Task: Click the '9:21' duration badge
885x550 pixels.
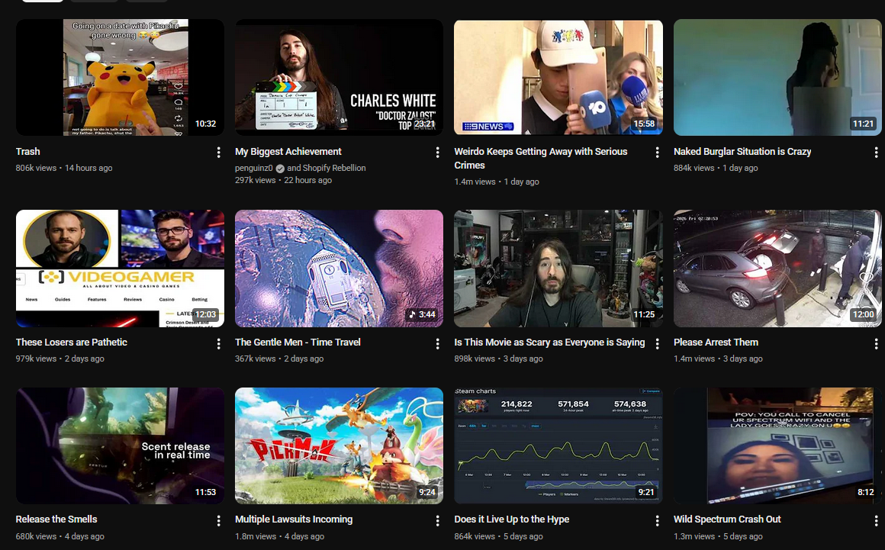Action: [x=646, y=492]
